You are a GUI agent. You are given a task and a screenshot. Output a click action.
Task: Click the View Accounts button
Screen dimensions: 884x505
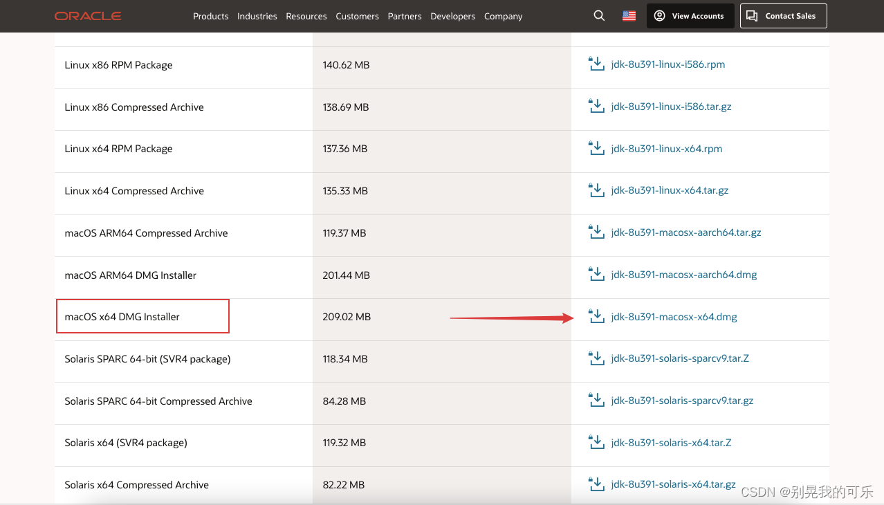(689, 16)
